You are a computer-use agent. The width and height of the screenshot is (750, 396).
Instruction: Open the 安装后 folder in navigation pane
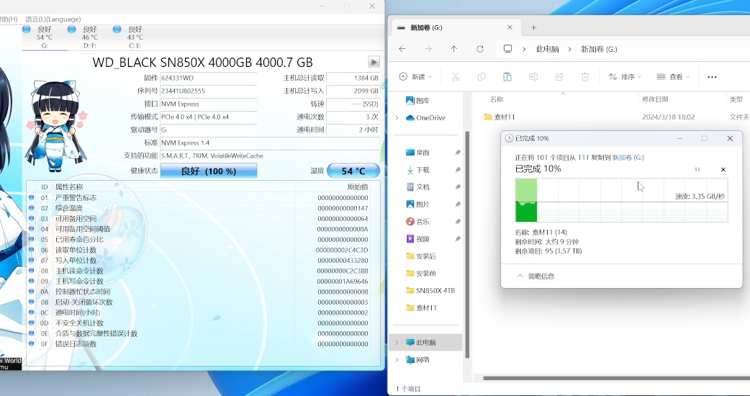point(420,256)
